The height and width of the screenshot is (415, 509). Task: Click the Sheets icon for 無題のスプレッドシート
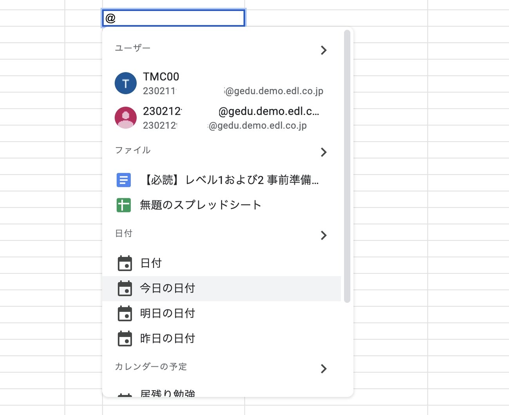point(124,205)
